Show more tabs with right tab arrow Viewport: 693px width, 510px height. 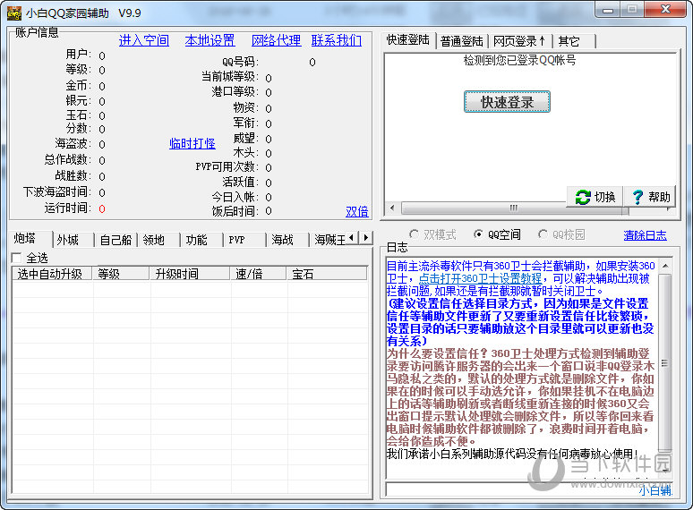pyautogui.click(x=365, y=238)
